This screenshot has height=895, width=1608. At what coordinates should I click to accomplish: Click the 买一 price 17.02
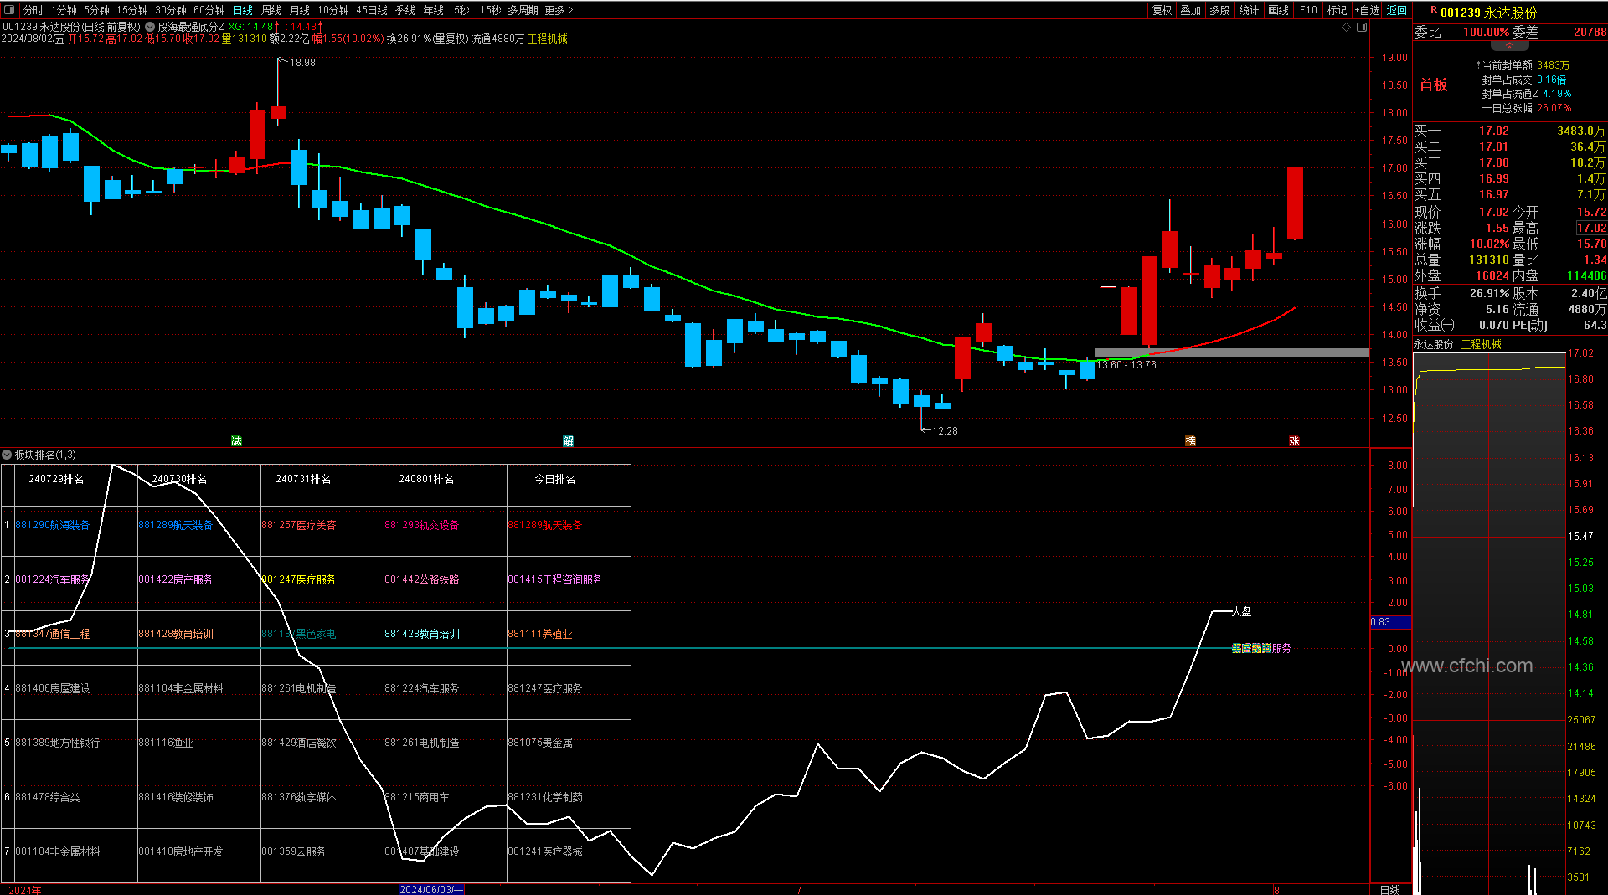[1493, 131]
